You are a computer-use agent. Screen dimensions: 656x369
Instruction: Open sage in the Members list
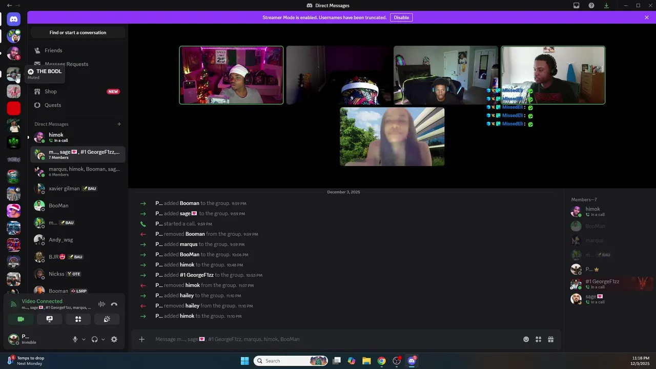(610, 299)
